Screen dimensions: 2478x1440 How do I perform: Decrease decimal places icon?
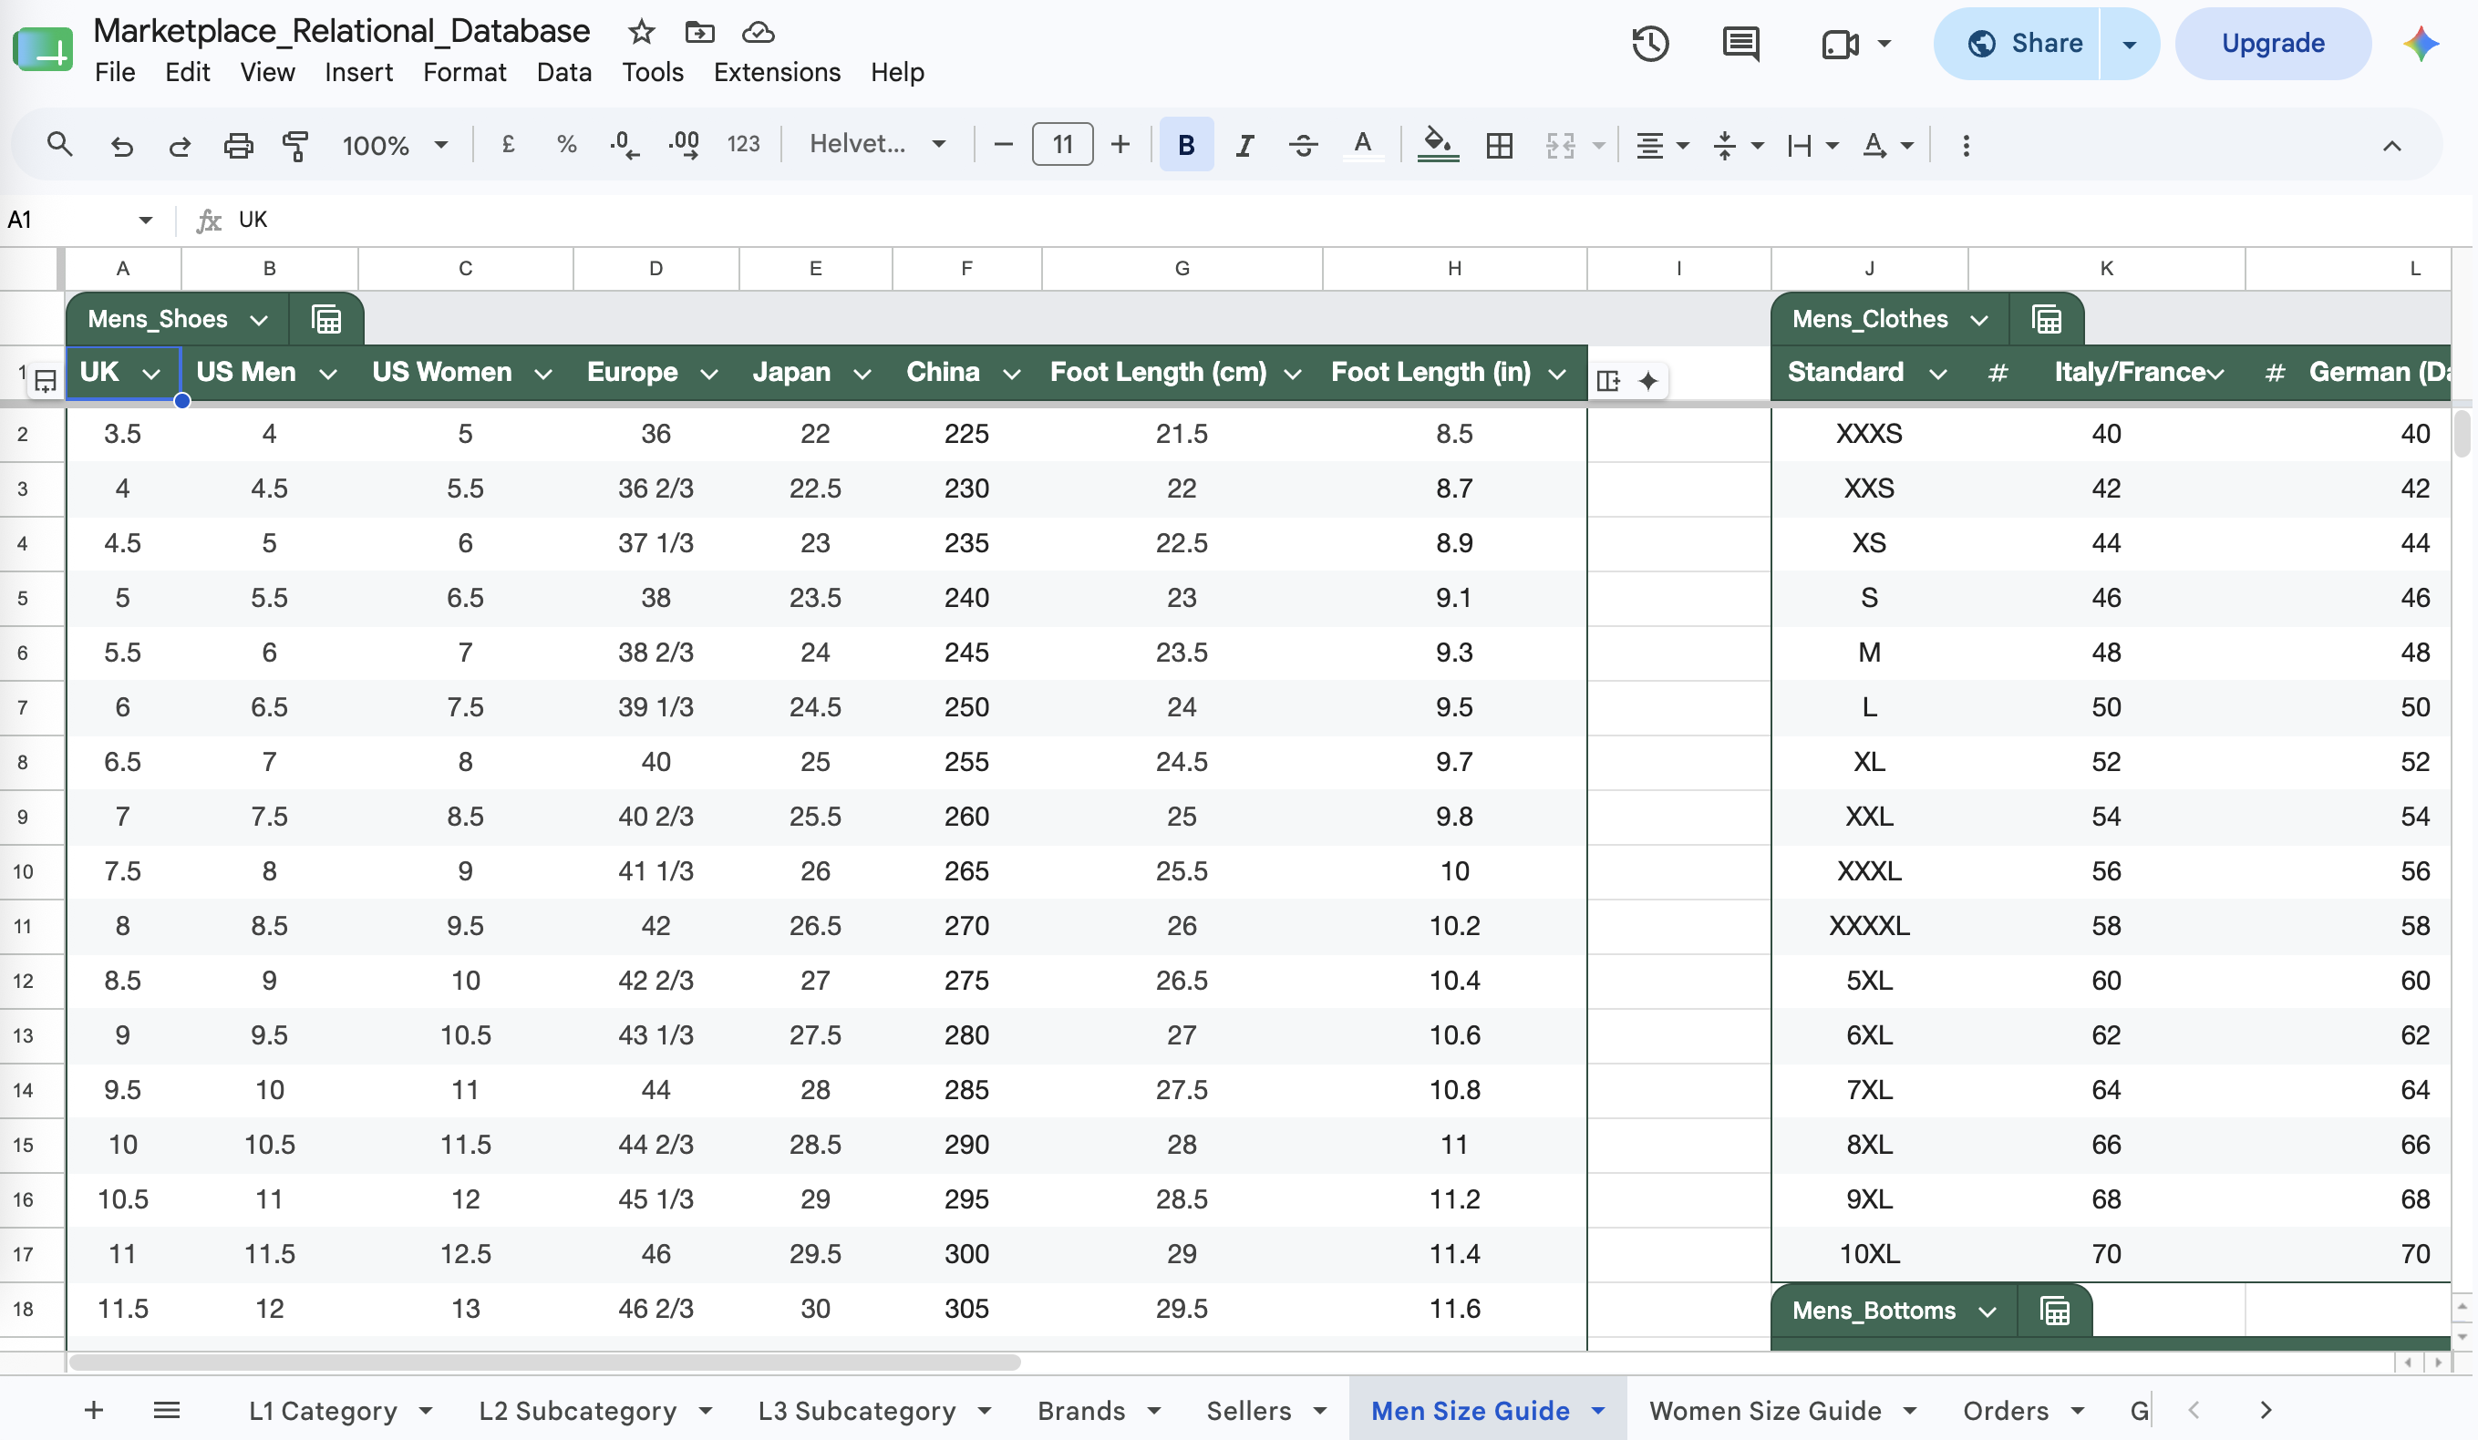pyautogui.click(x=625, y=146)
